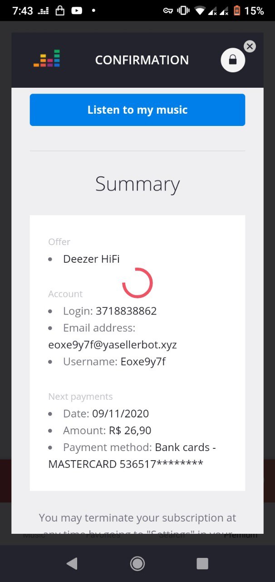Viewport: 275px width, 582px height.
Task: Tap the Wi-Fi status icon
Action: (x=199, y=10)
